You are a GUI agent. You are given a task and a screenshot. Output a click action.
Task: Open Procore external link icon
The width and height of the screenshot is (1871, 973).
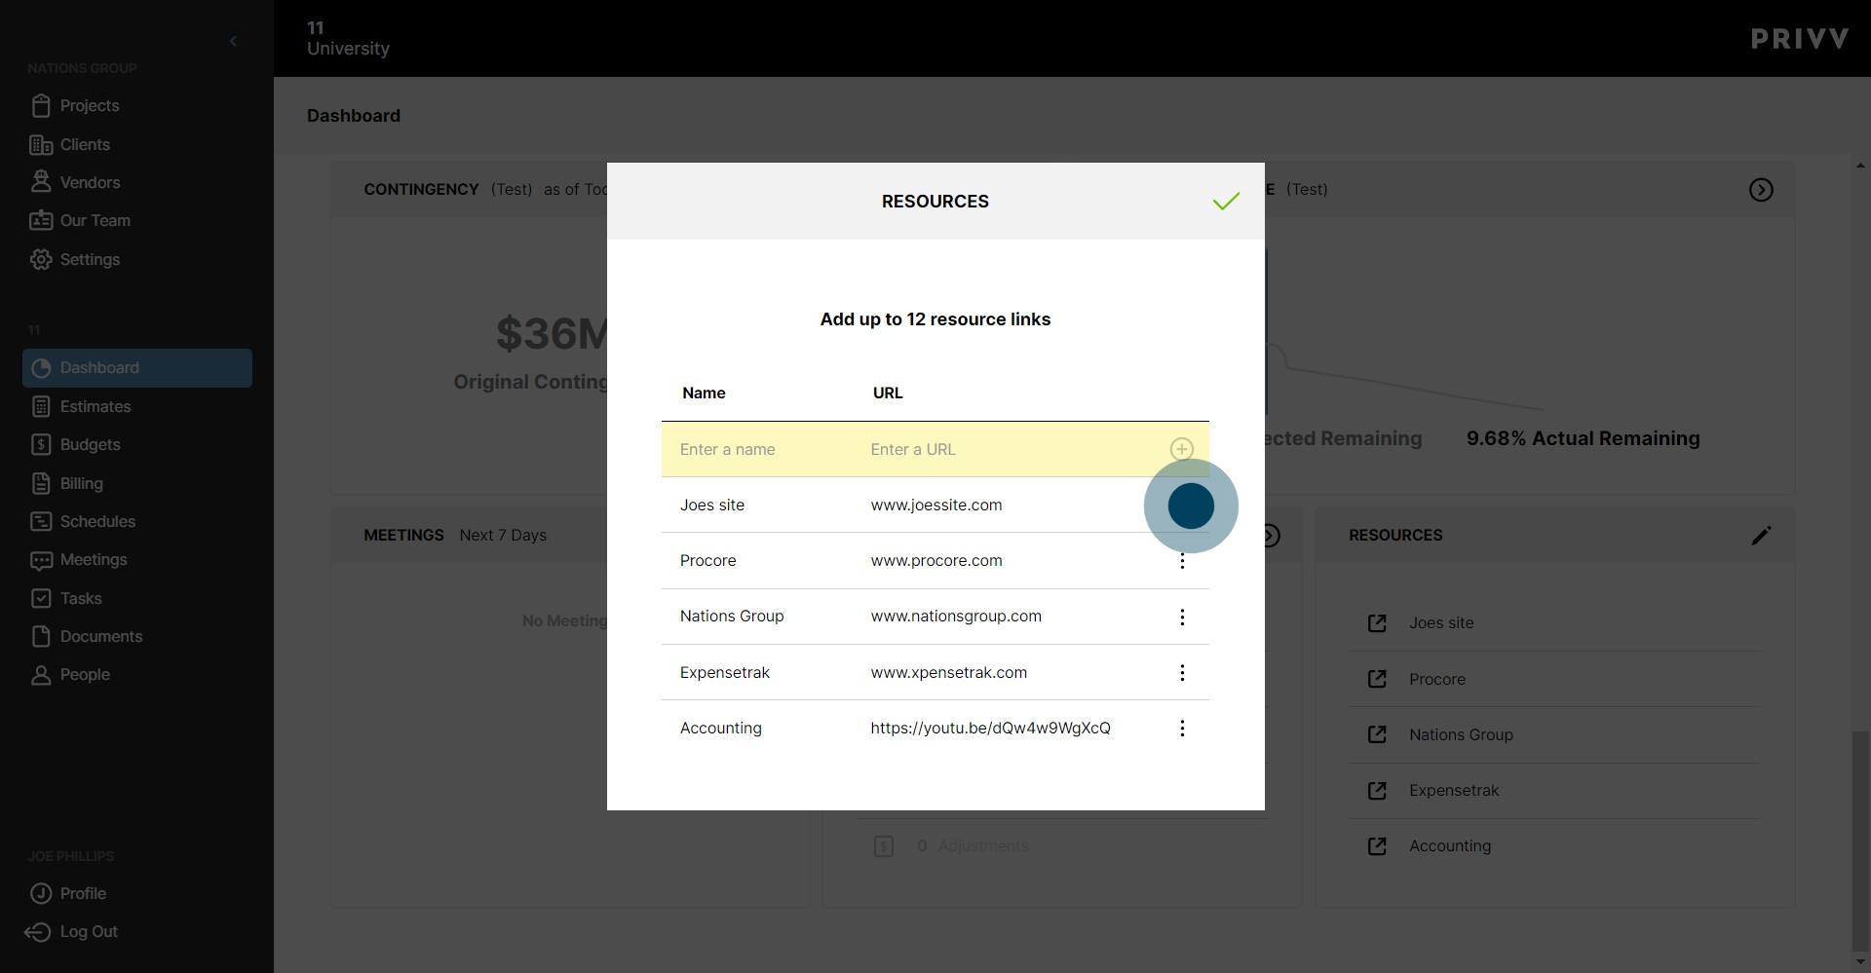[x=1377, y=679]
